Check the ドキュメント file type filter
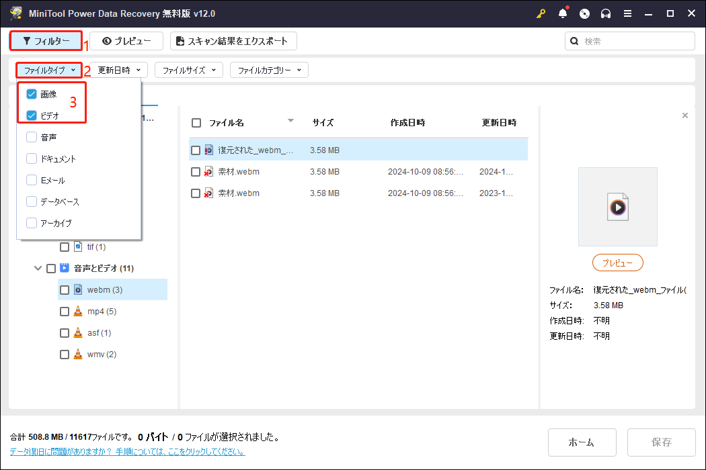This screenshot has width=706, height=470. (x=32, y=158)
